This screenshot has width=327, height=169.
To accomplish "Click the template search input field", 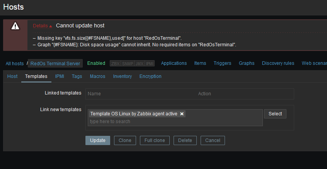I will pos(174,122).
